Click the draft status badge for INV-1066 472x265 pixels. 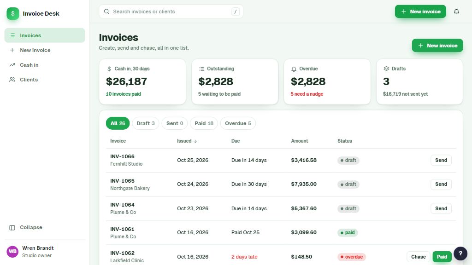[x=348, y=161]
